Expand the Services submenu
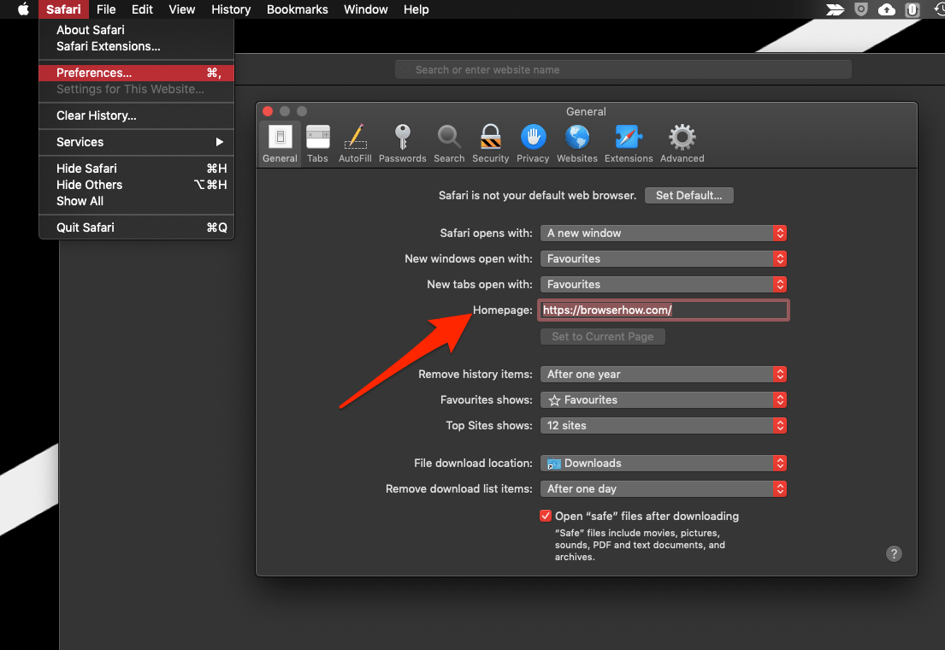The width and height of the screenshot is (945, 650). [x=136, y=142]
